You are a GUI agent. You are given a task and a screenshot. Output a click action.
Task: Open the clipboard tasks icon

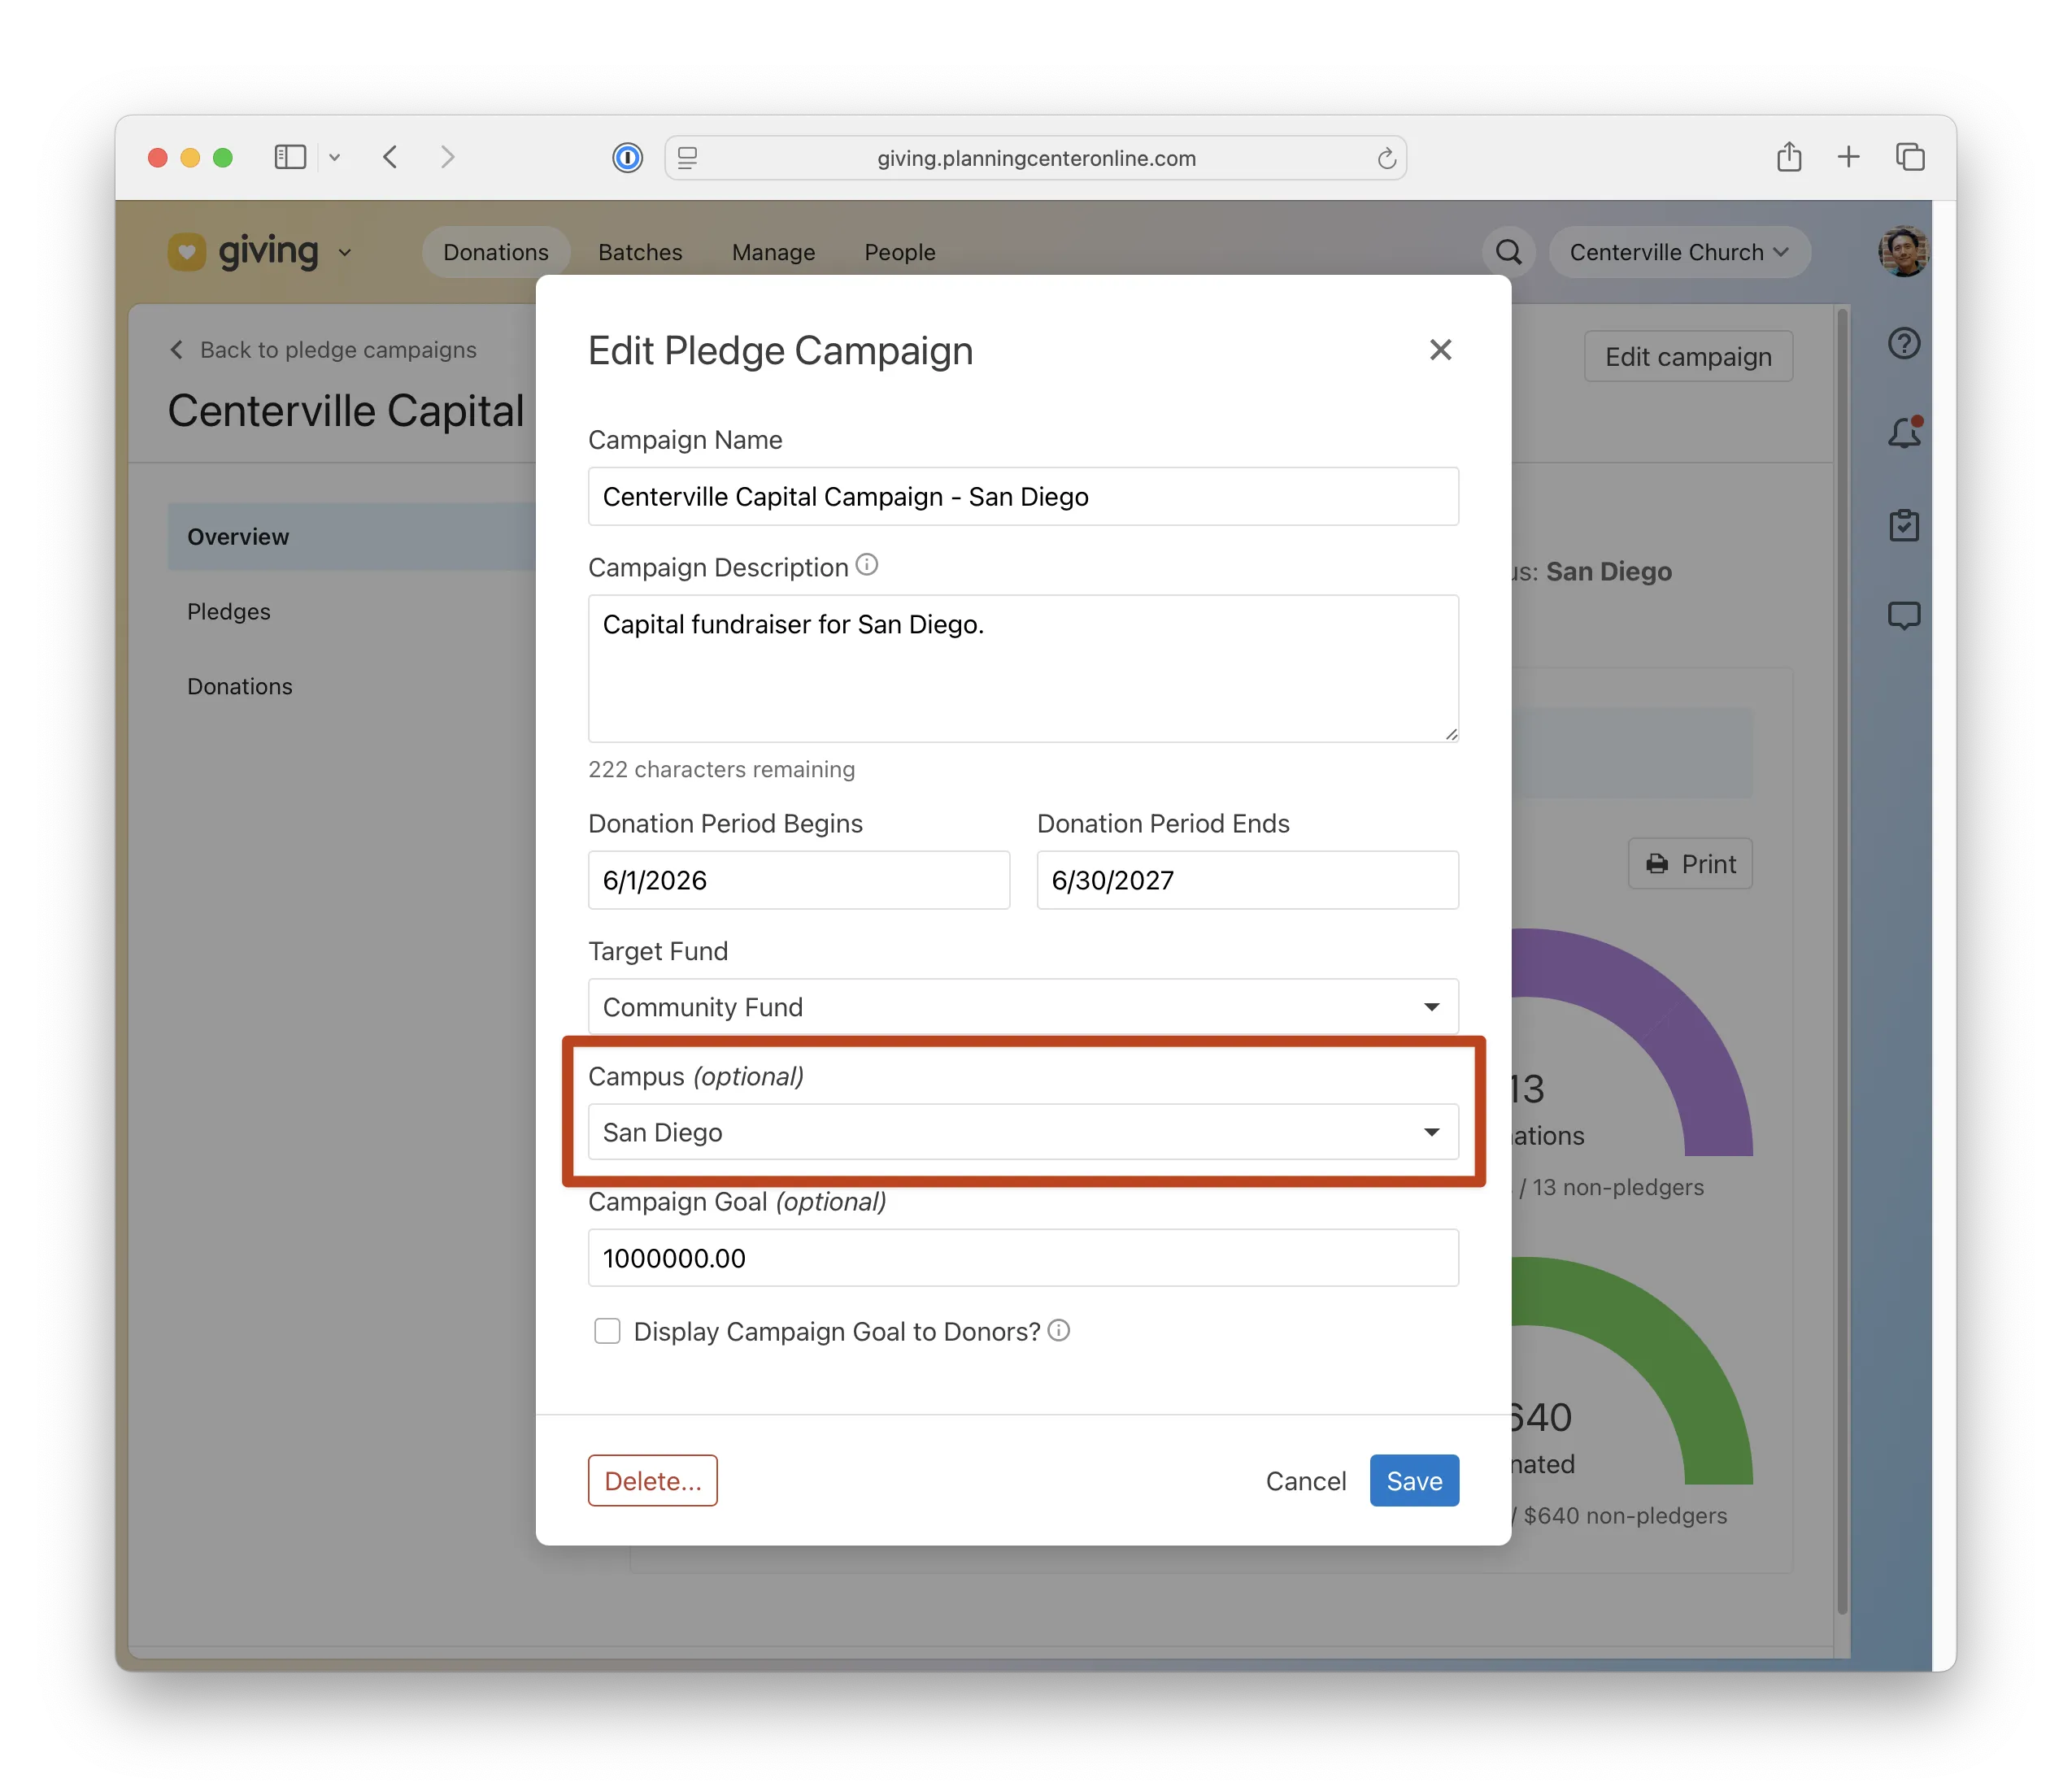tap(1903, 524)
